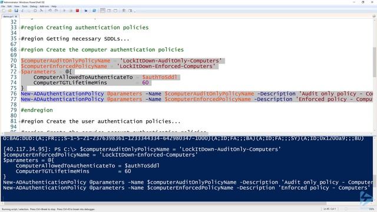Collapse the $parameters hashtable fold marker
The width and height of the screenshot is (377, 212).
pyautogui.click(x=19, y=72)
